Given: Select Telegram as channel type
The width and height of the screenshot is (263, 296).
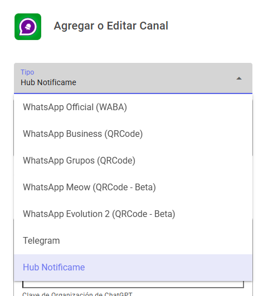Looking at the screenshot, I should point(133,241).
